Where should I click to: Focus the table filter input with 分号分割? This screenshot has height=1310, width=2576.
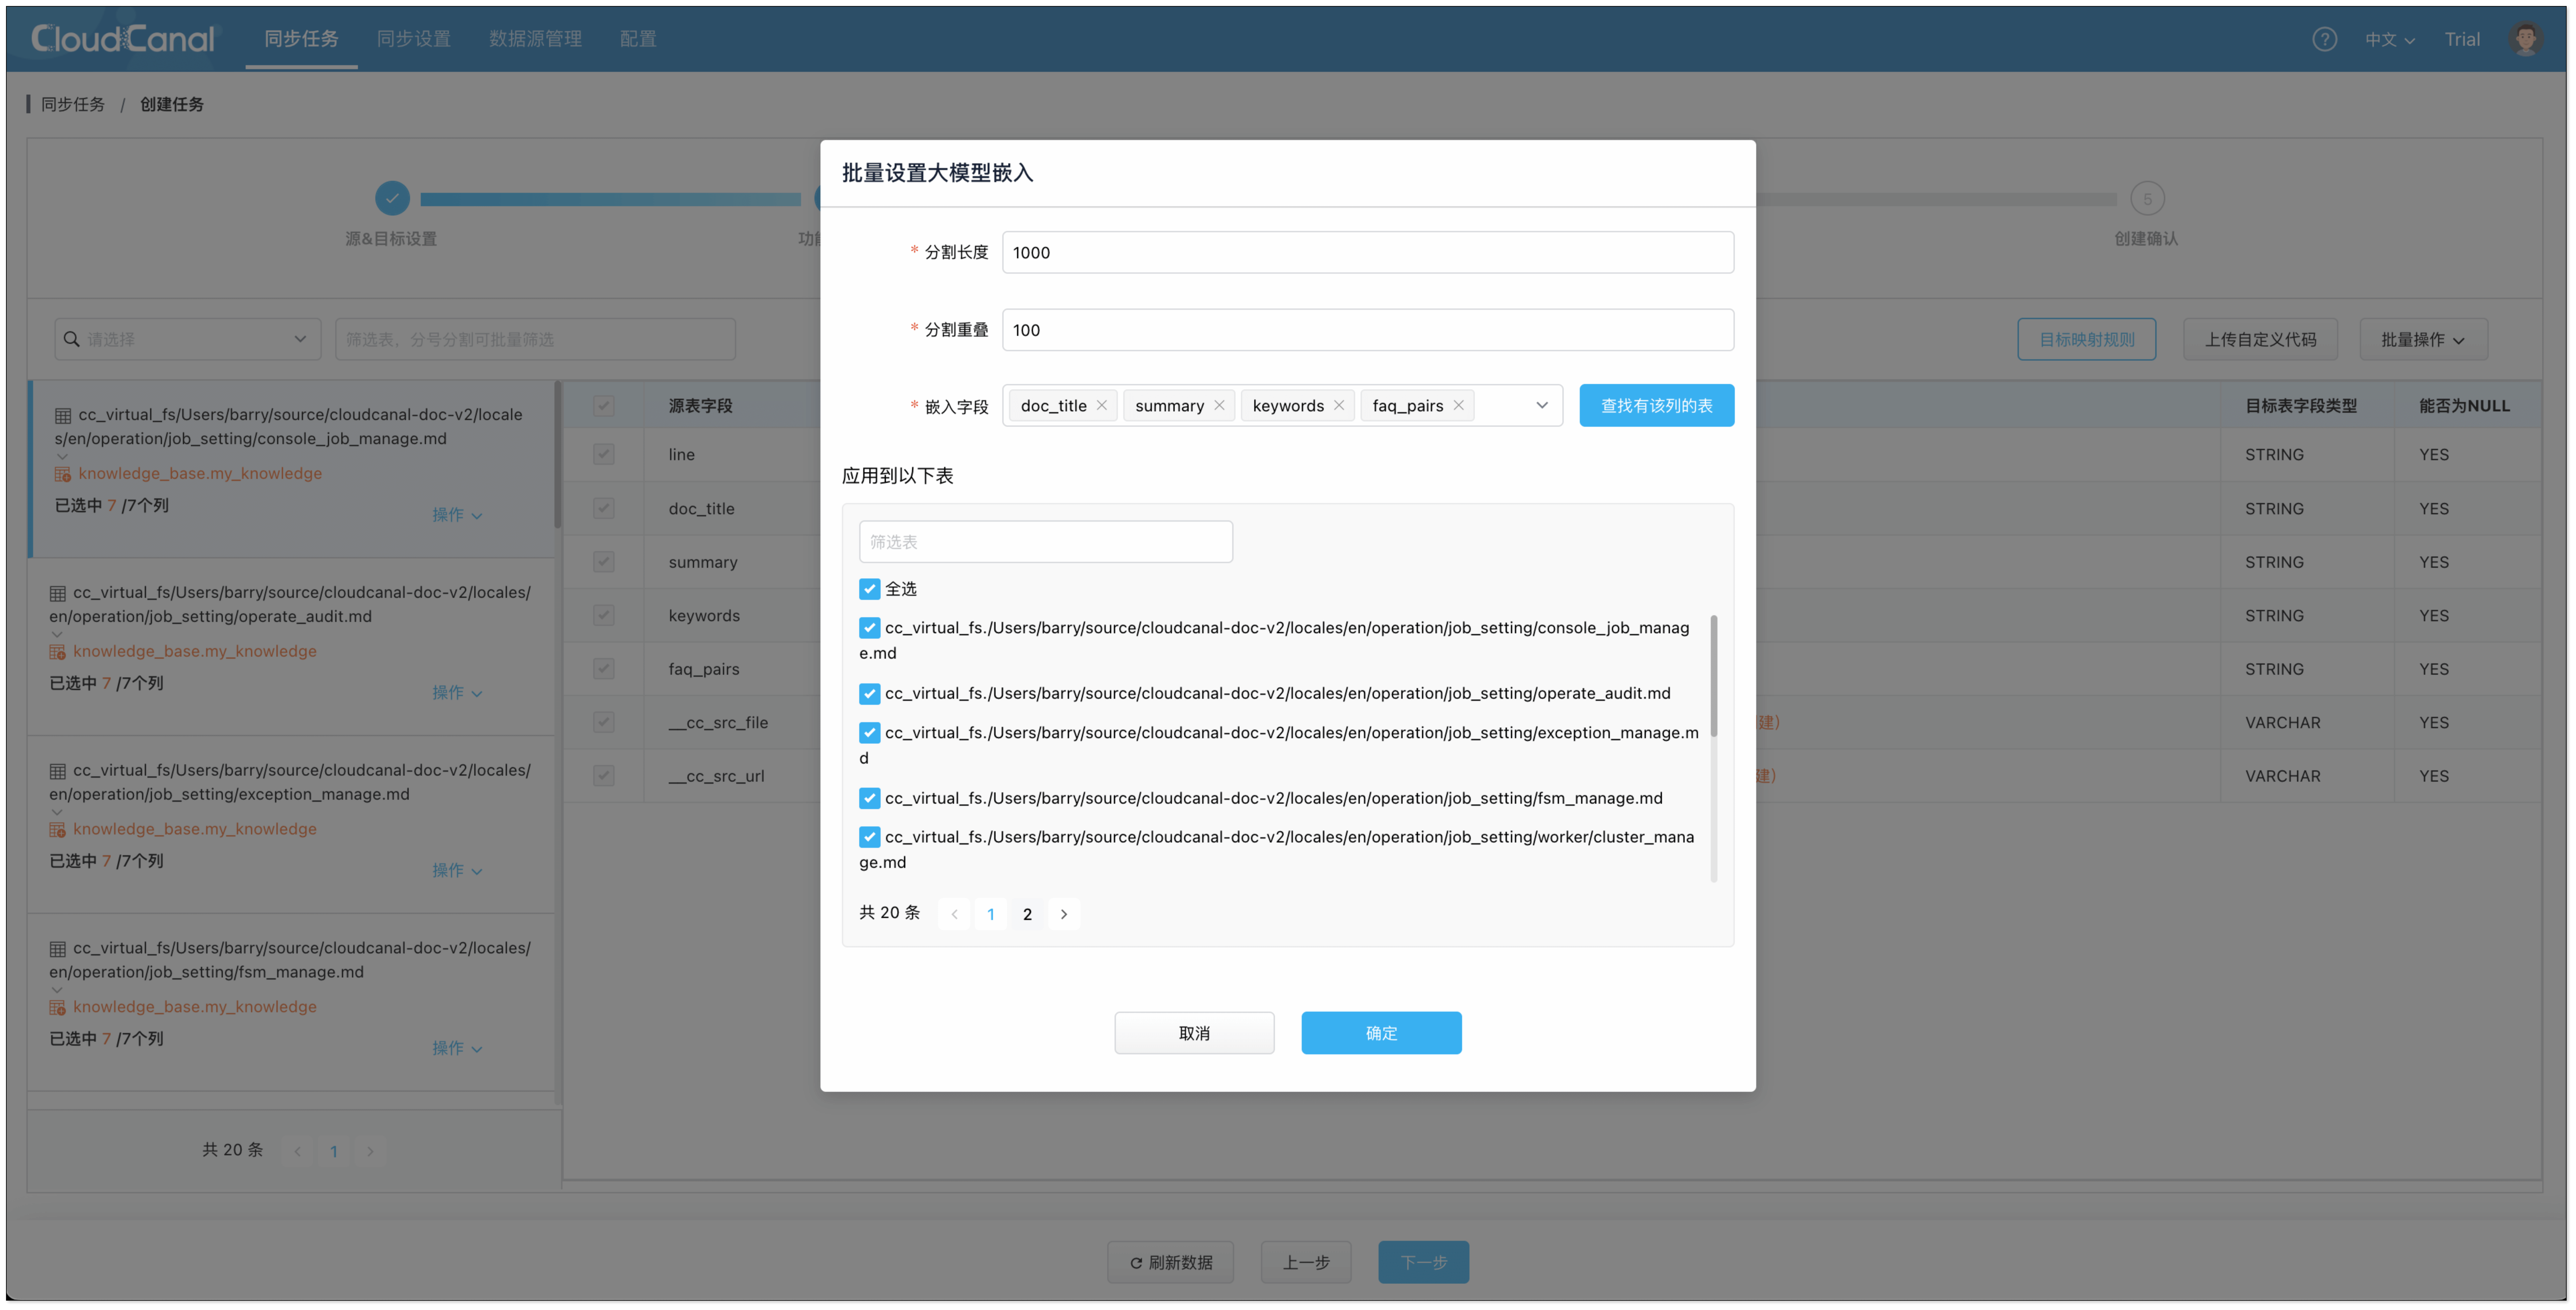[535, 339]
